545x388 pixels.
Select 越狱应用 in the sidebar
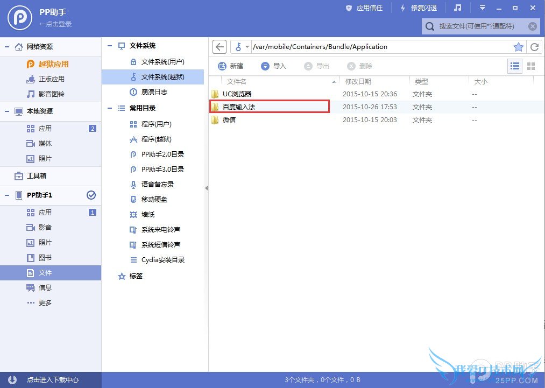(51, 64)
